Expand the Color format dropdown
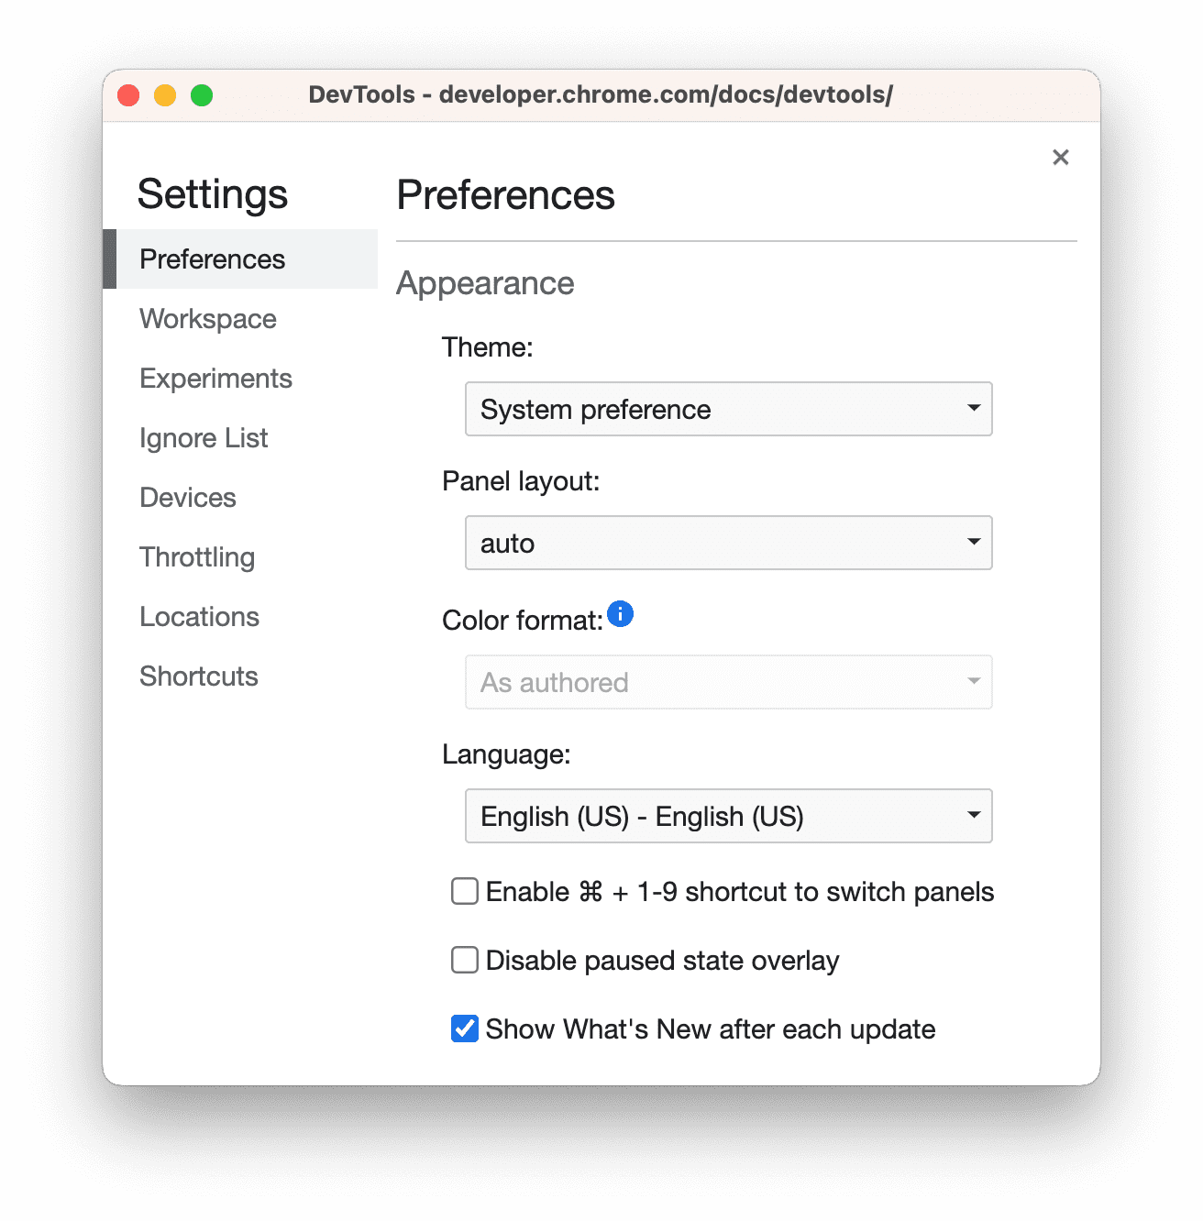Viewport: 1203px width, 1221px height. coord(728,682)
